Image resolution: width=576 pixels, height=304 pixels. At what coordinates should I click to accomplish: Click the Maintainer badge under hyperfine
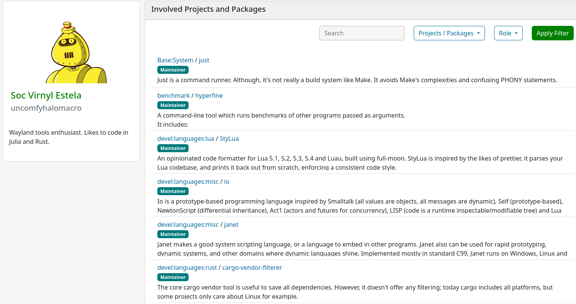pos(173,105)
